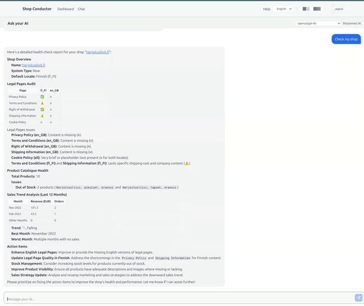The height and width of the screenshot is (306, 364).
Task: Click the green check icon for Right of Withdrawal
Action: 42,110
